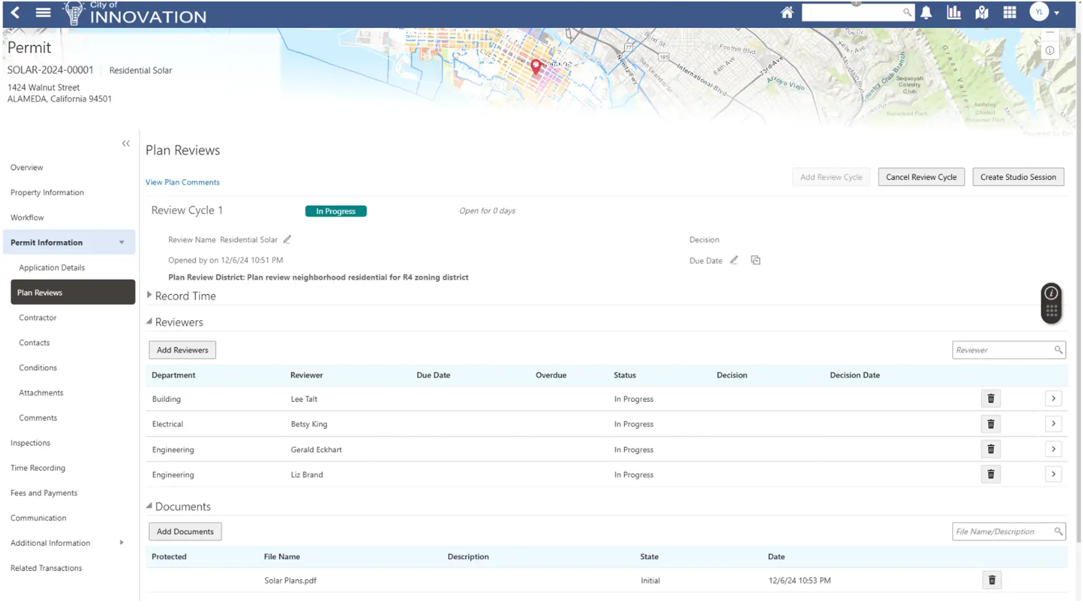The height and width of the screenshot is (609, 1083).
Task: Collapse the Reviewers section
Action: tap(149, 321)
